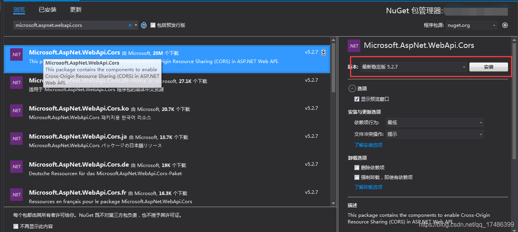Click the package search input field
Image resolution: width=518 pixels, height=232 pixels.
pos(71,25)
